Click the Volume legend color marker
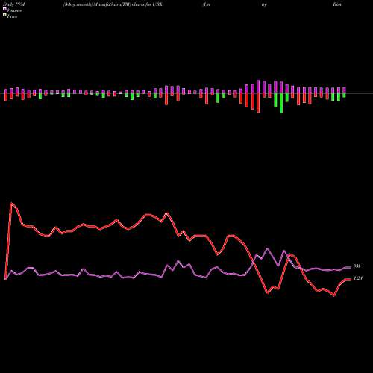 point(4,9)
